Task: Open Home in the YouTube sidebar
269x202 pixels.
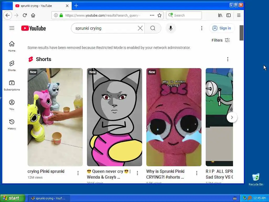Action: tap(12, 46)
